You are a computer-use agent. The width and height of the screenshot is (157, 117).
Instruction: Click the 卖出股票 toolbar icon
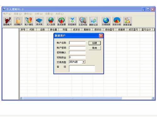[x=62, y=21]
